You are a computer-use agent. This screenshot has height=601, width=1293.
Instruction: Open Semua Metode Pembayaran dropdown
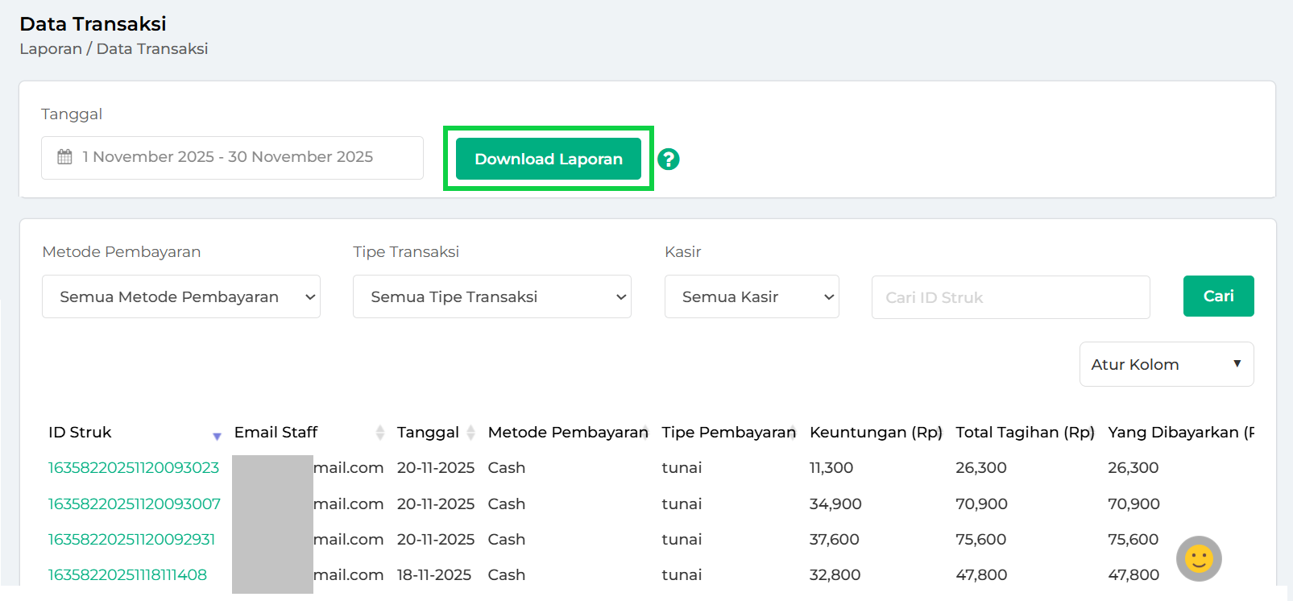(181, 296)
